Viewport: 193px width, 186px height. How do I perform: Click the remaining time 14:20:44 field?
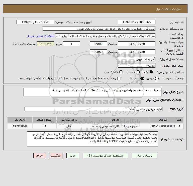(45, 44)
